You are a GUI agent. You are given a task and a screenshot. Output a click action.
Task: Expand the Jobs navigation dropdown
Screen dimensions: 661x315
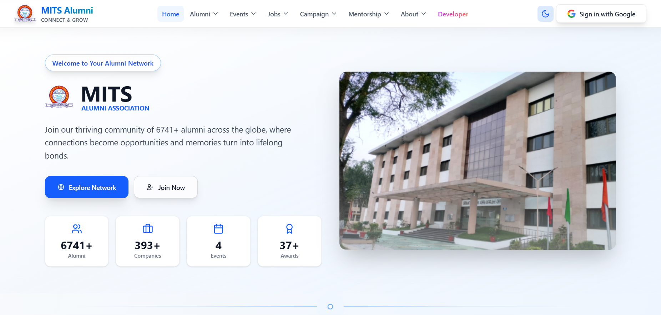pyautogui.click(x=278, y=14)
